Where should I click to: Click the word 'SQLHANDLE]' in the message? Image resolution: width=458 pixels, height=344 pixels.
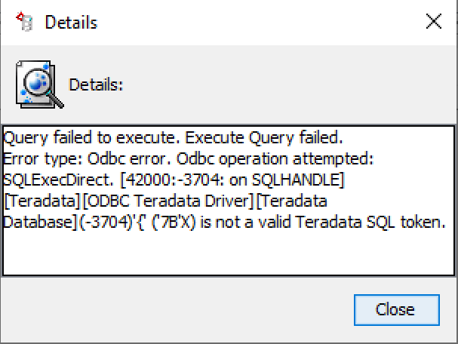click(x=298, y=180)
